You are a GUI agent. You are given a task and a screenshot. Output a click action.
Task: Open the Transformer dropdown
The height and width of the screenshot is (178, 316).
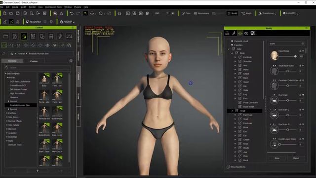click(x=267, y=13)
